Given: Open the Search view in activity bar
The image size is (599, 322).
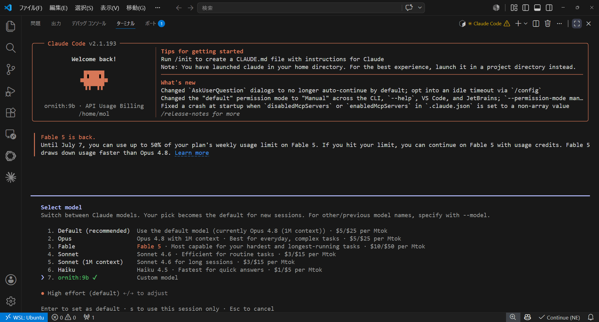Looking at the screenshot, I should (x=11, y=48).
